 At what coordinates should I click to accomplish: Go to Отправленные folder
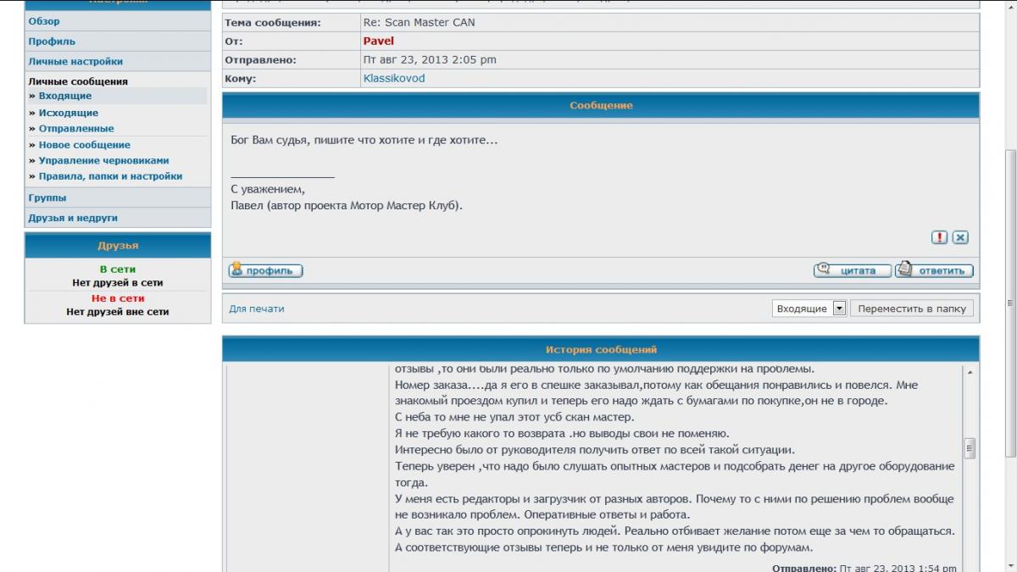coord(76,129)
